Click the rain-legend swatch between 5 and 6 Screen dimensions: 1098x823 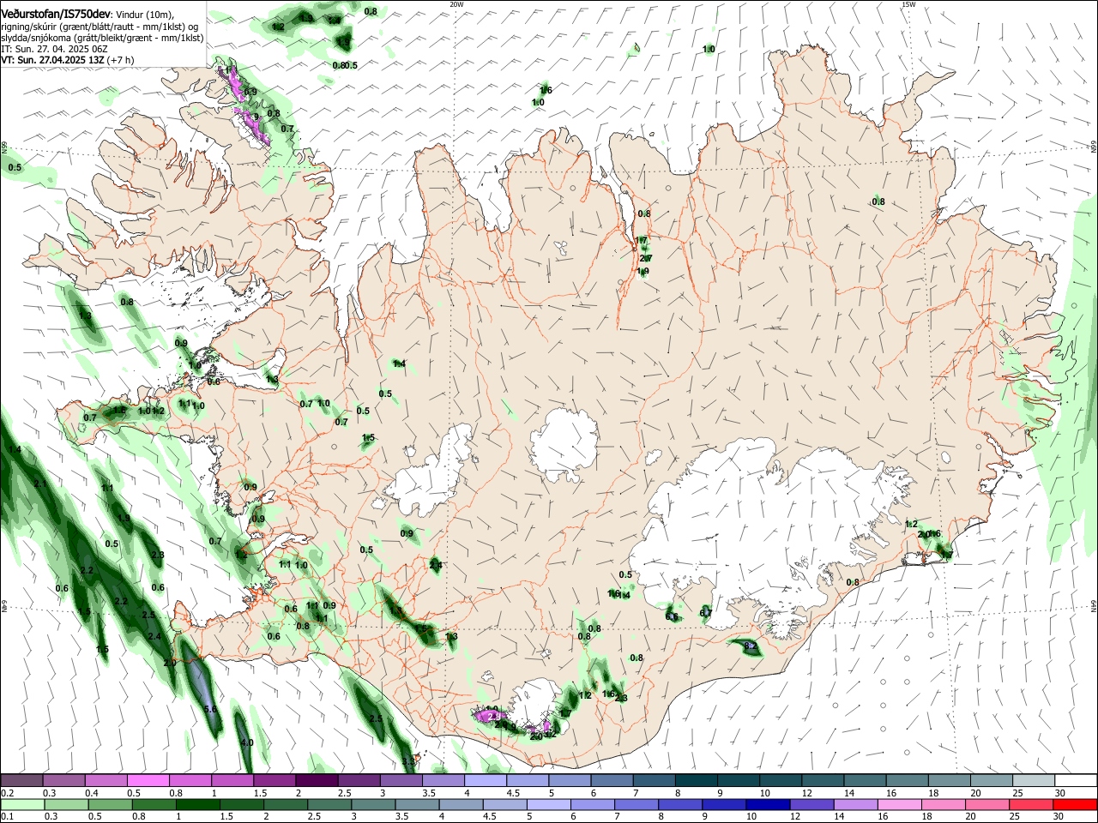[547, 804]
